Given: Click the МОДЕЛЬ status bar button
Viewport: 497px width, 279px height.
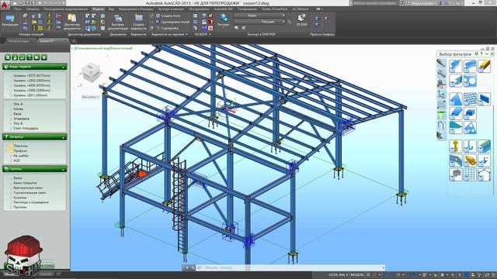Looking at the screenshot, I should point(357,275).
